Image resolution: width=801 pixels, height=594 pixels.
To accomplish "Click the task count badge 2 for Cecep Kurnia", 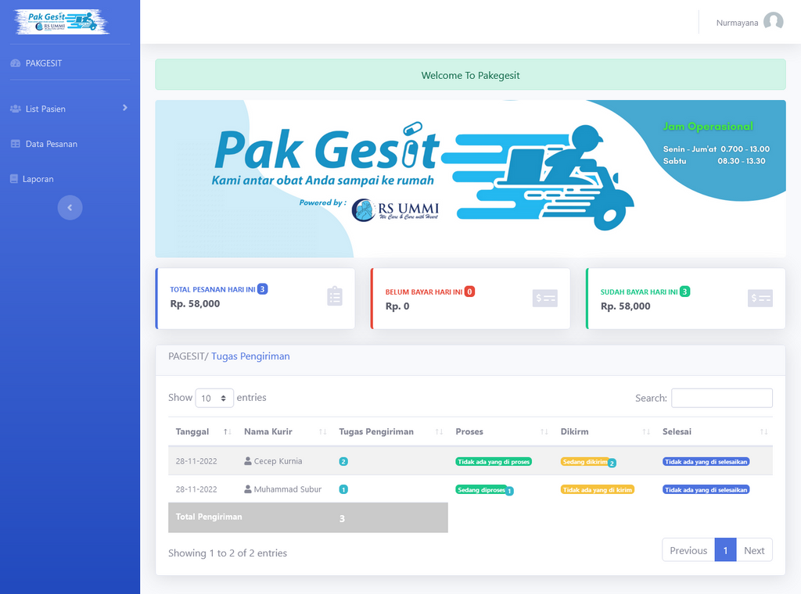I will click(x=343, y=461).
